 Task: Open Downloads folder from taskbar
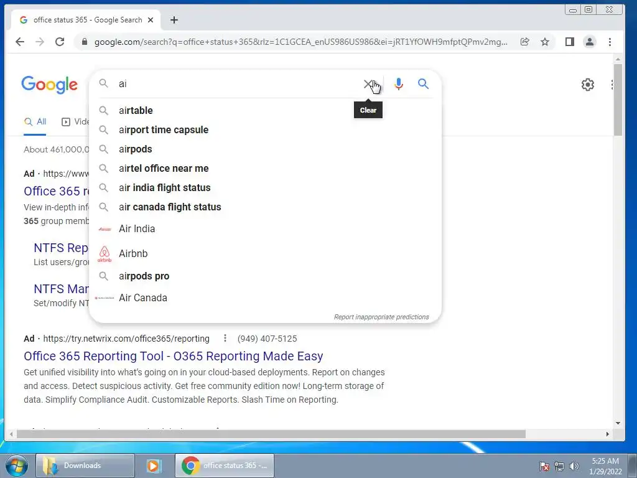(85, 466)
